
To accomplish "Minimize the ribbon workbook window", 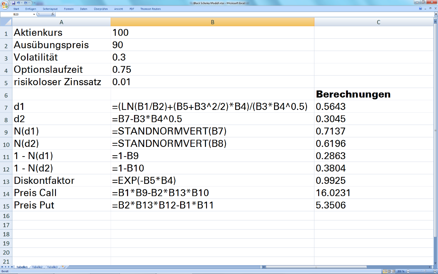I will pos(425,9).
